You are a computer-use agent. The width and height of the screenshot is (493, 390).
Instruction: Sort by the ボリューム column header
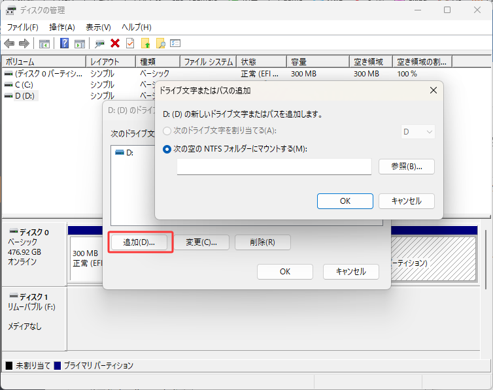click(x=44, y=62)
